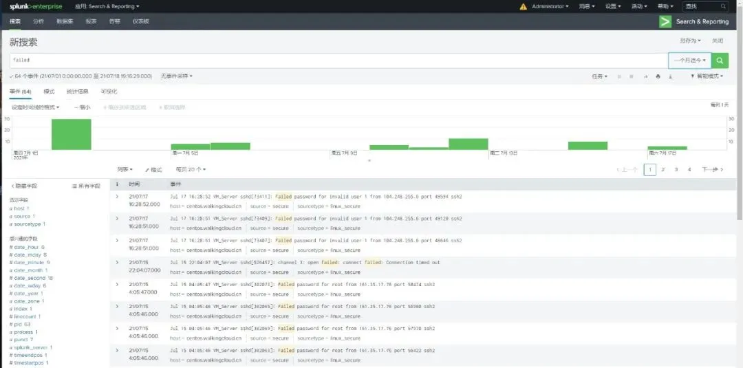743x368 pixels.
Task: Click into the 'failed' search query box
Action: 338,61
